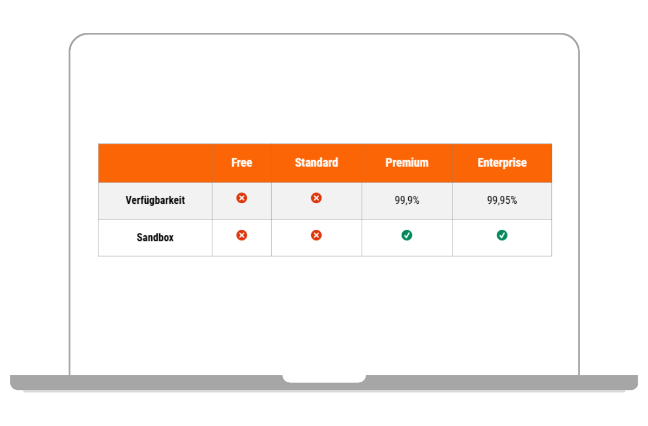Image resolution: width=648 pixels, height=426 pixels.
Task: Click the Sandbox row label
Action: pyautogui.click(x=155, y=237)
